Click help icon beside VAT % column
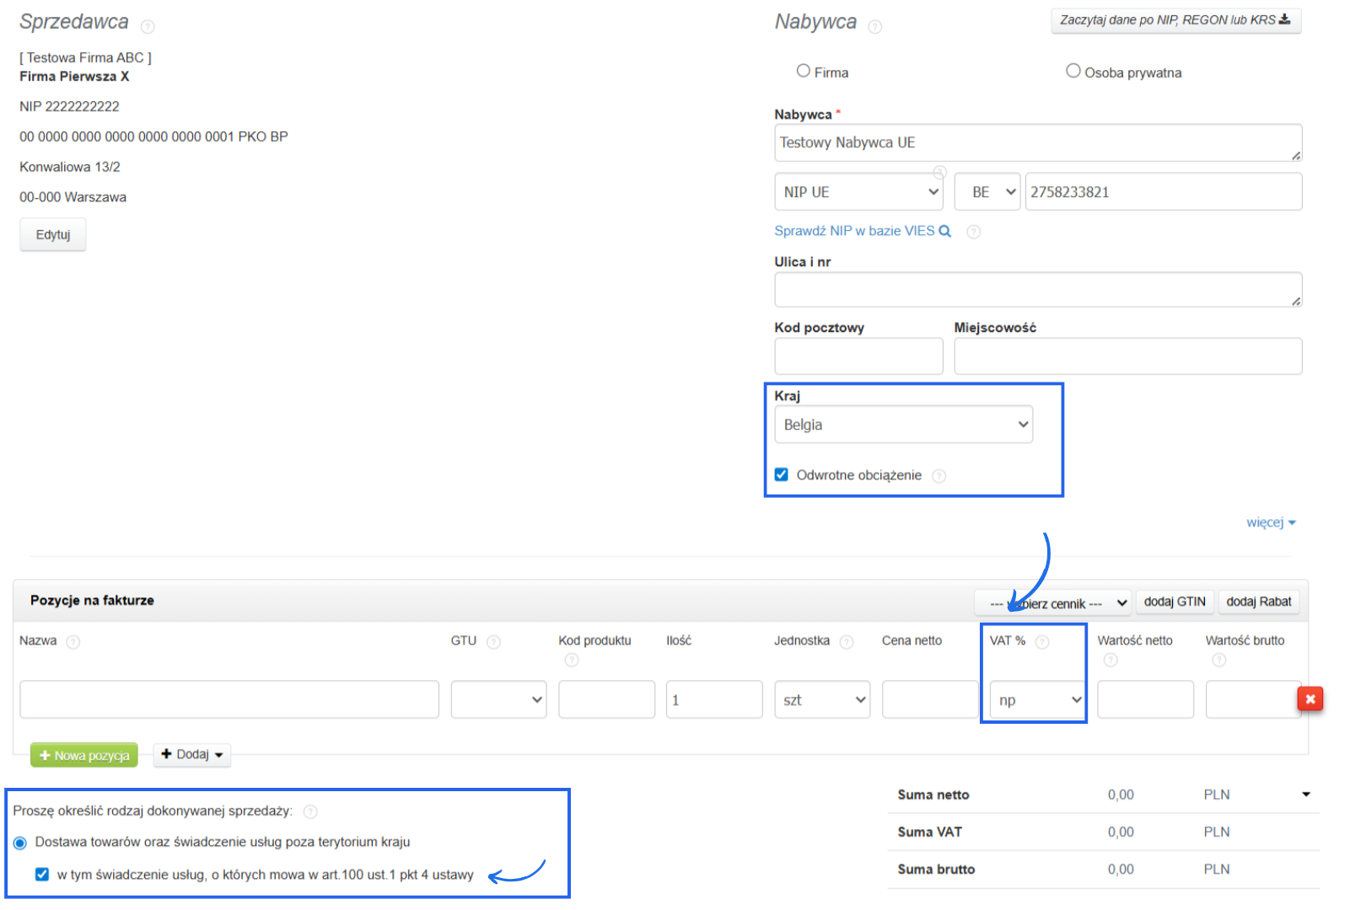 pyautogui.click(x=1041, y=642)
